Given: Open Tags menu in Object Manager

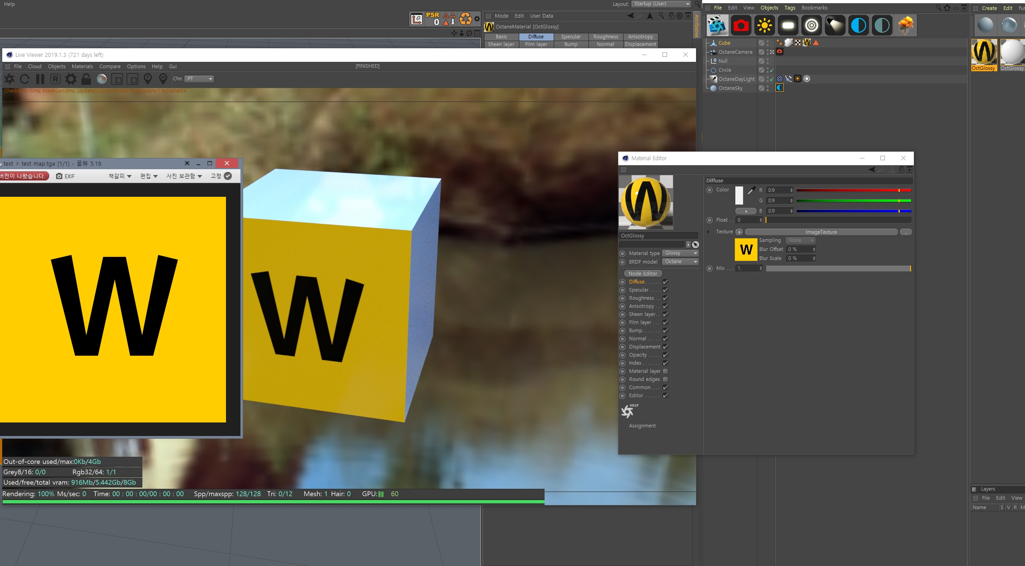Looking at the screenshot, I should (x=790, y=8).
